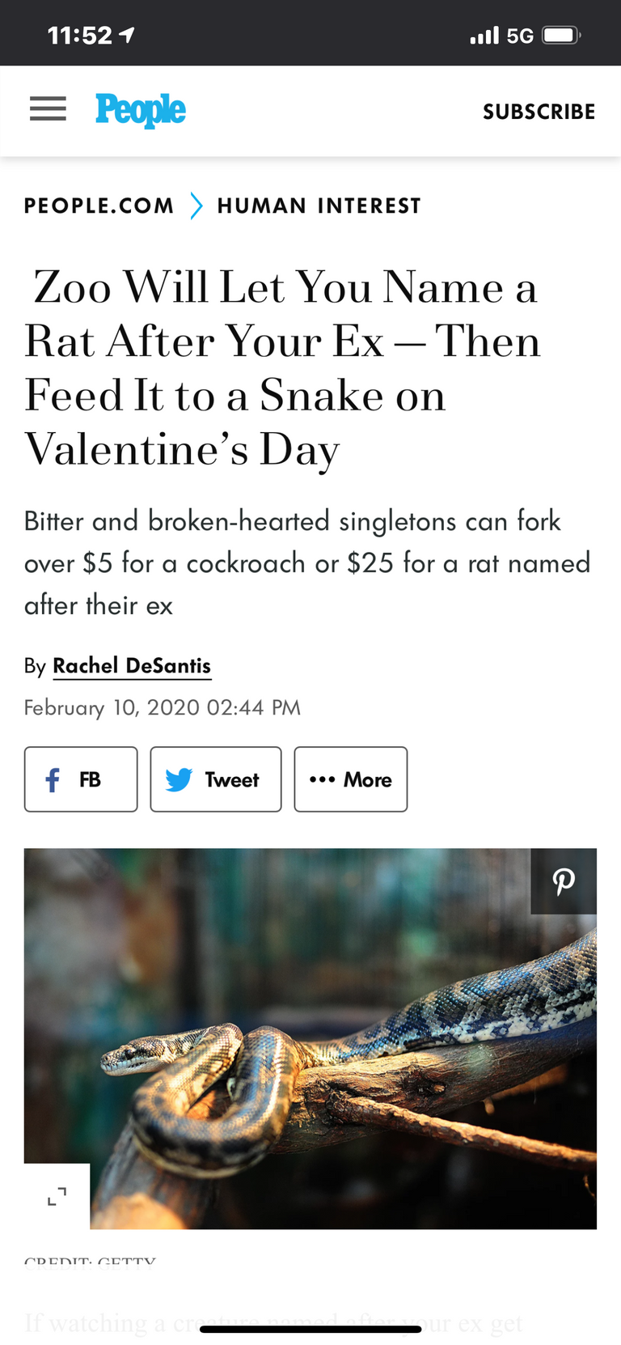
Task: Expand snake image to fullscreen
Action: [x=57, y=1196]
